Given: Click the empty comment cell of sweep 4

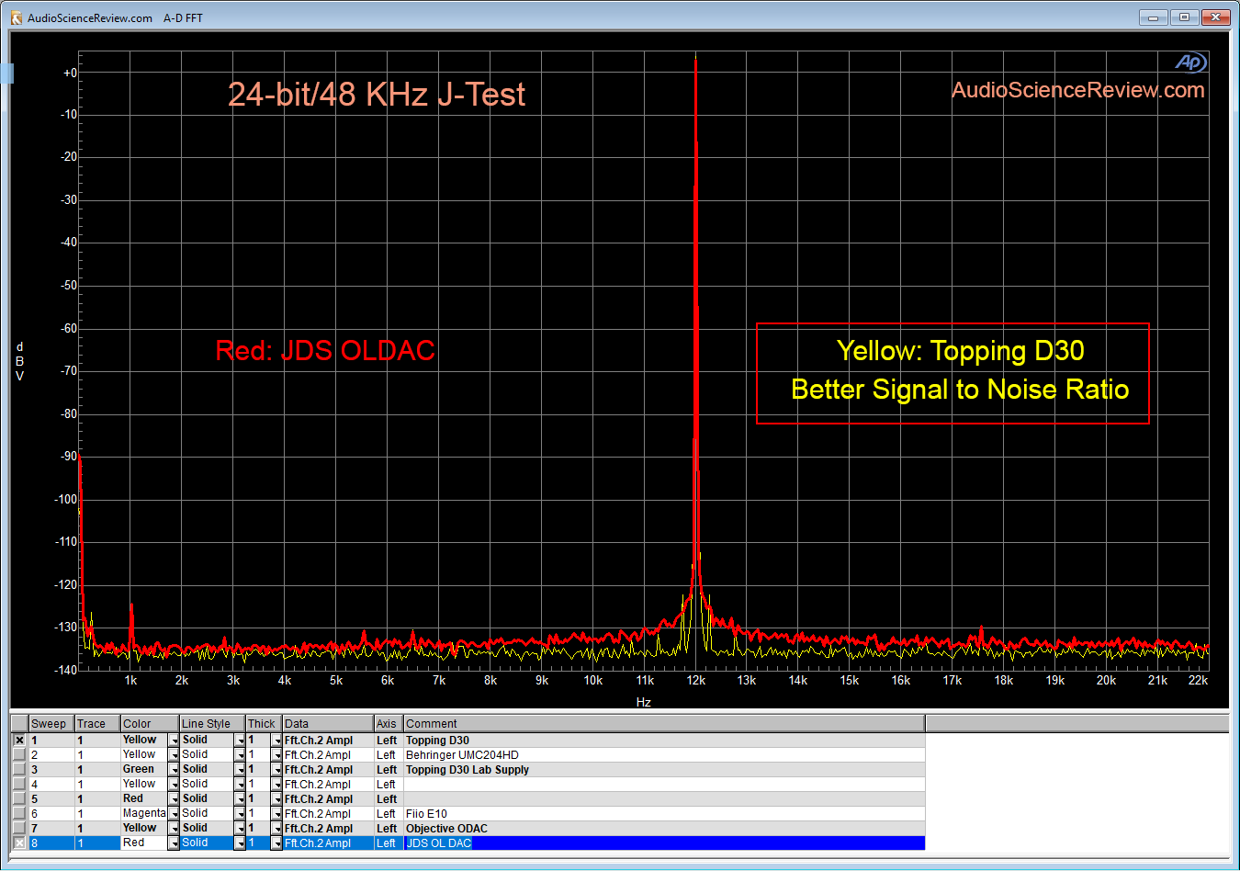Looking at the screenshot, I should tap(664, 784).
